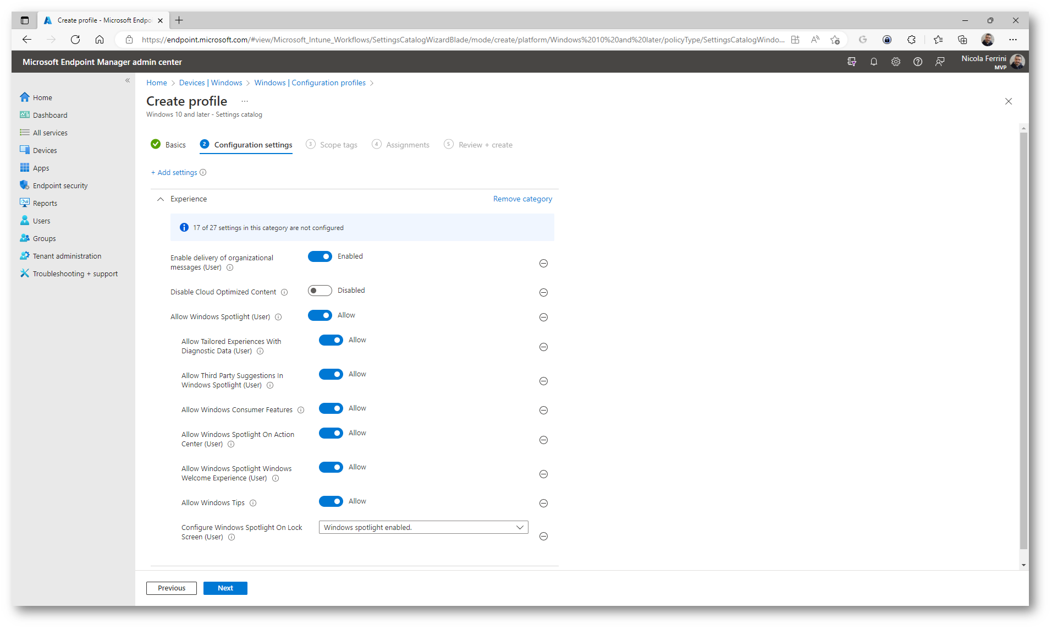This screenshot has width=1052, height=629.
Task: Go to the Review + create step
Action: click(x=478, y=145)
